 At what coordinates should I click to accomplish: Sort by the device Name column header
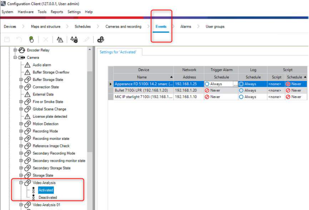[141, 77]
